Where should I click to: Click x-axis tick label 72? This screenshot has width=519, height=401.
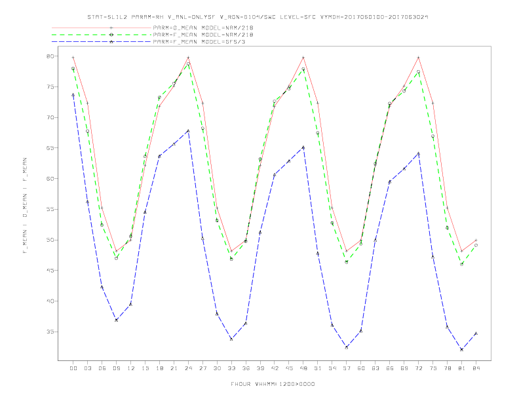coord(419,368)
